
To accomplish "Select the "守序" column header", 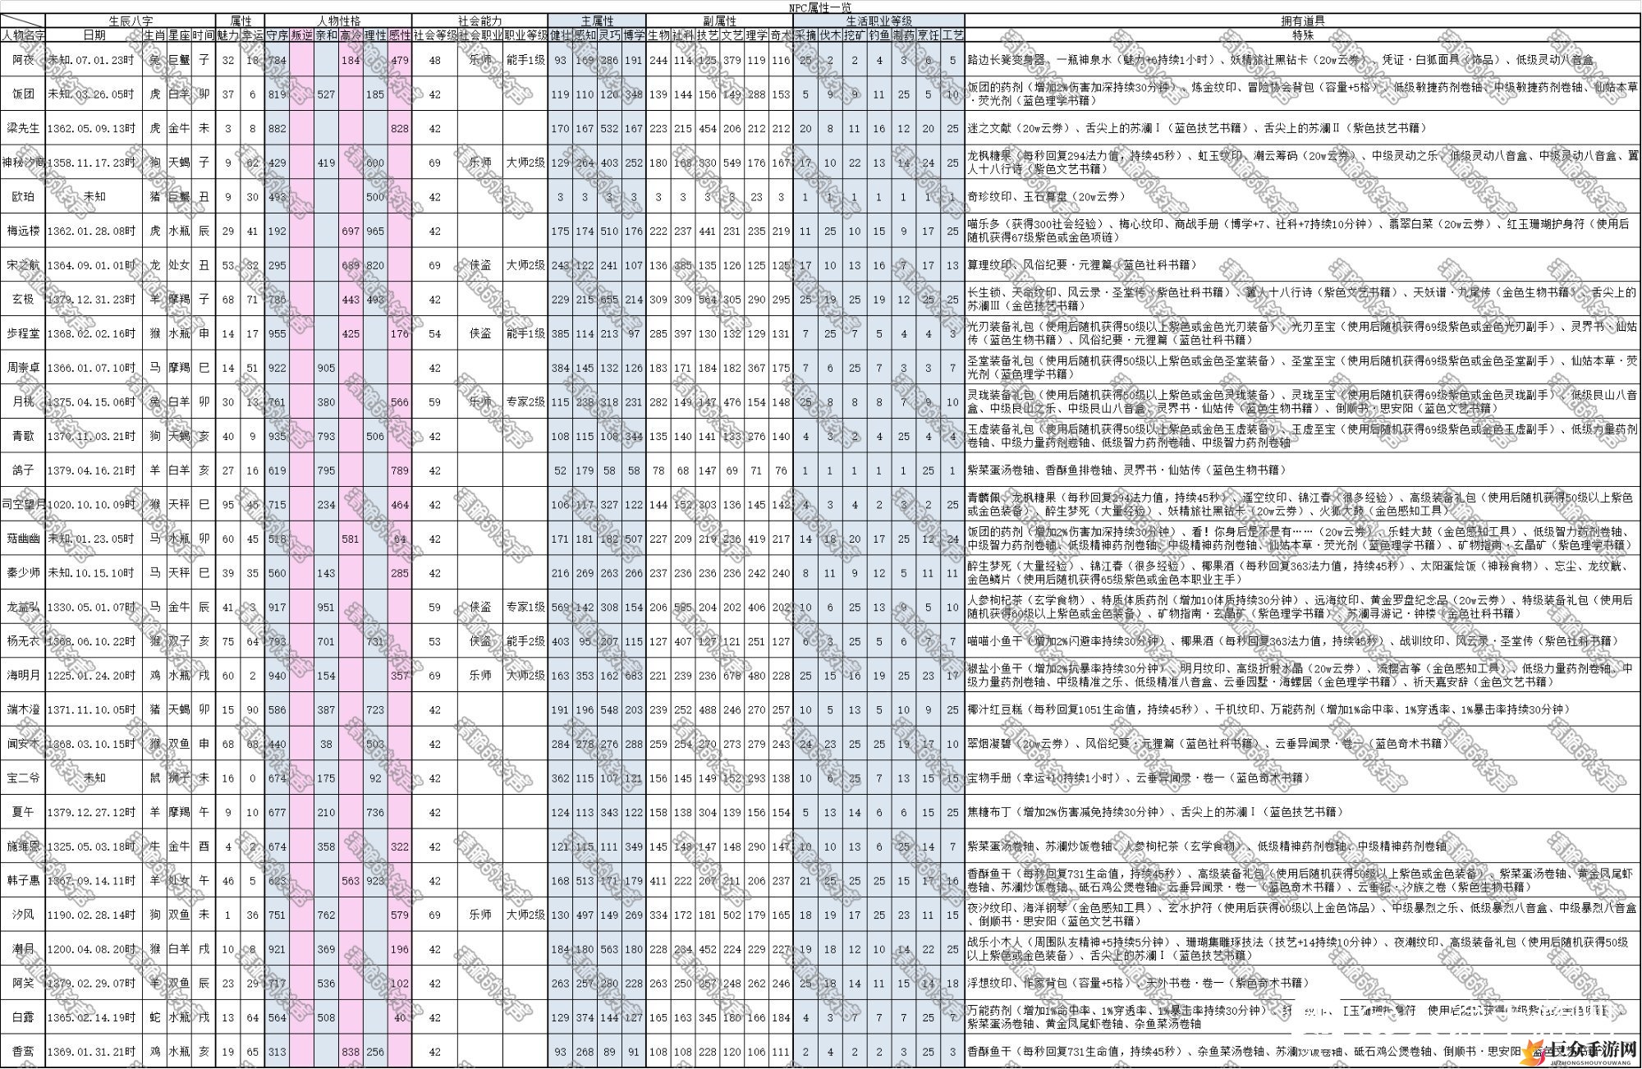I will 277,35.
